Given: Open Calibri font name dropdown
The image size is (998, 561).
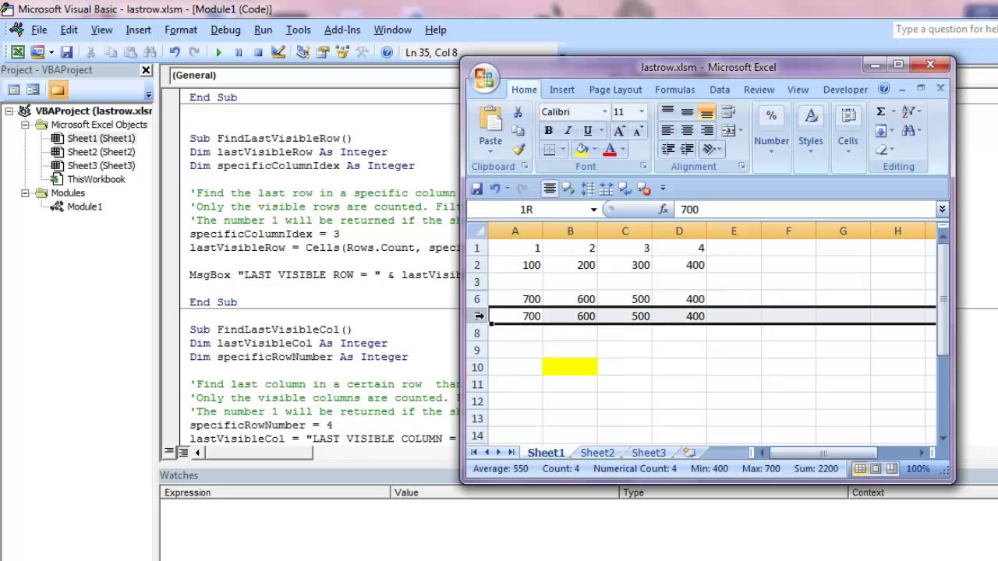Looking at the screenshot, I should pyautogui.click(x=604, y=112).
